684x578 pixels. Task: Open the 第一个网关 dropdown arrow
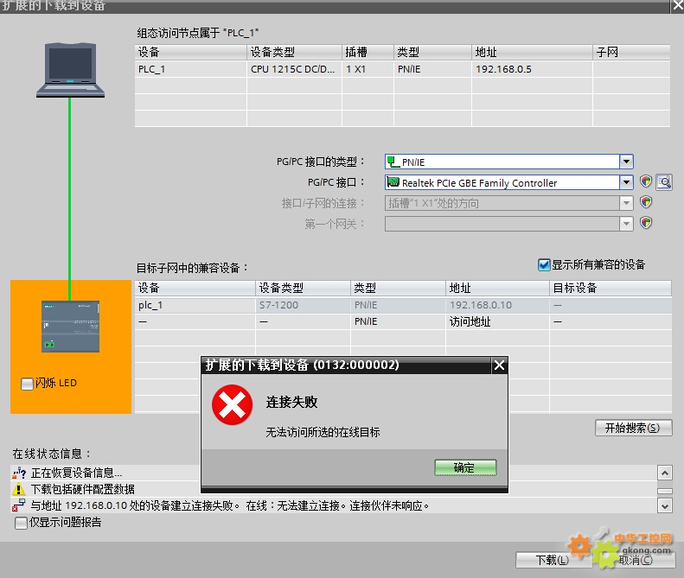click(626, 224)
